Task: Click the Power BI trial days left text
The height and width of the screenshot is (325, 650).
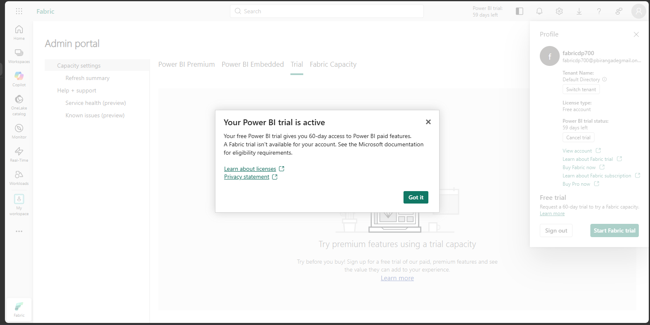Action: [x=488, y=12]
